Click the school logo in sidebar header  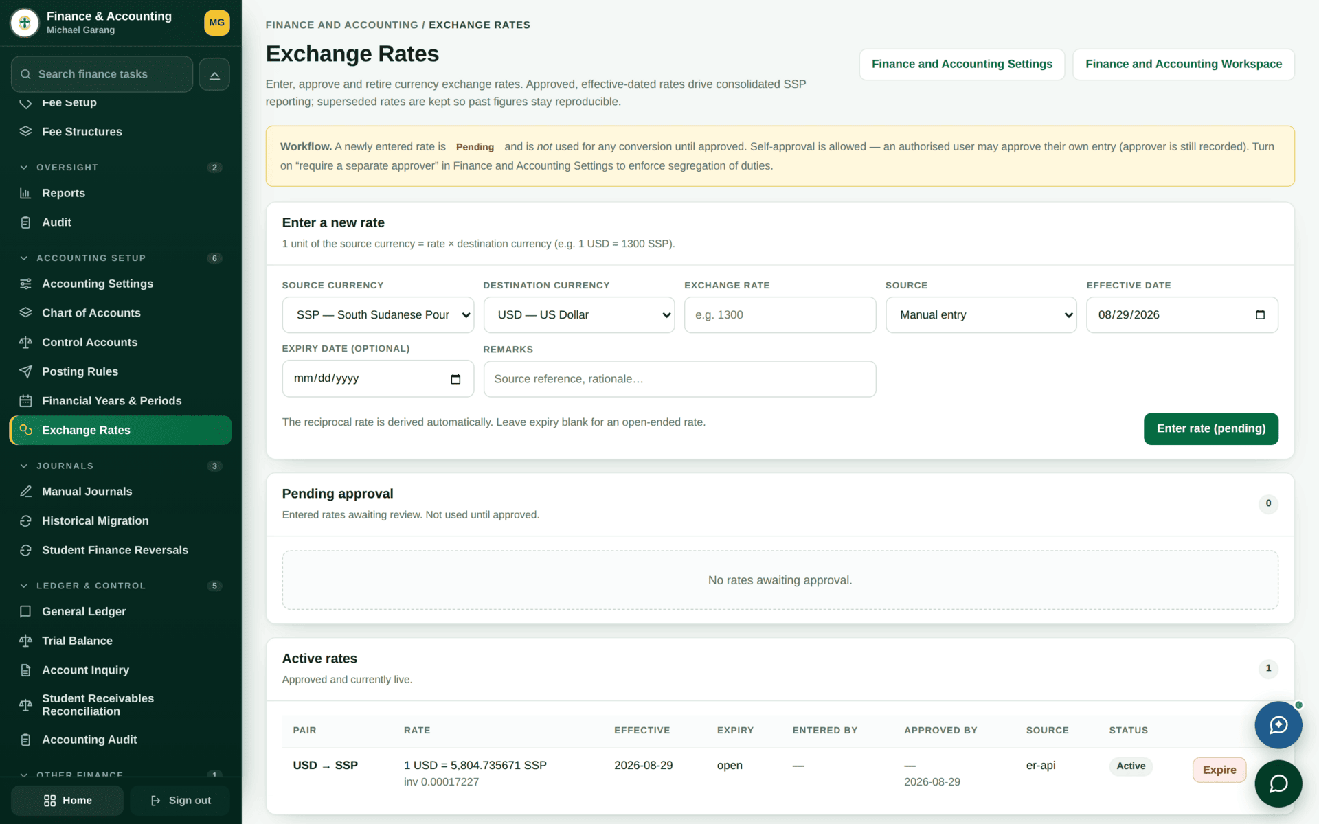coord(25,23)
